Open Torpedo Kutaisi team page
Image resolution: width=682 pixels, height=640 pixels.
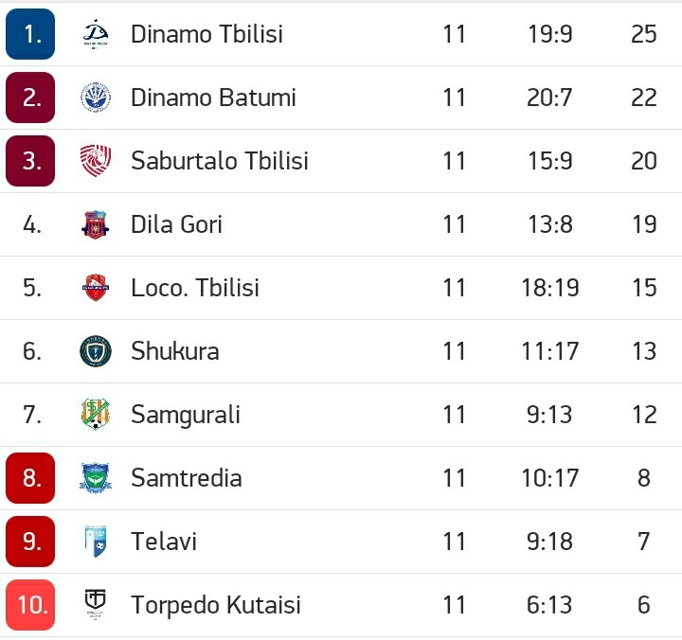(x=216, y=605)
